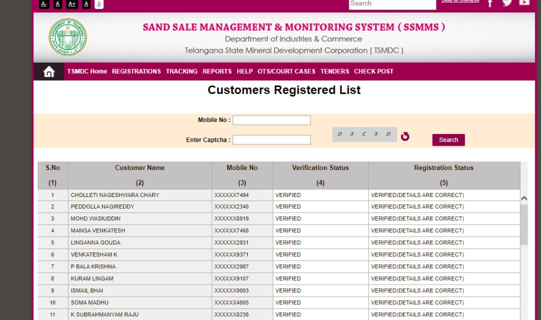Focus the site Search box at top
The height and width of the screenshot is (320, 541).
pos(393,4)
